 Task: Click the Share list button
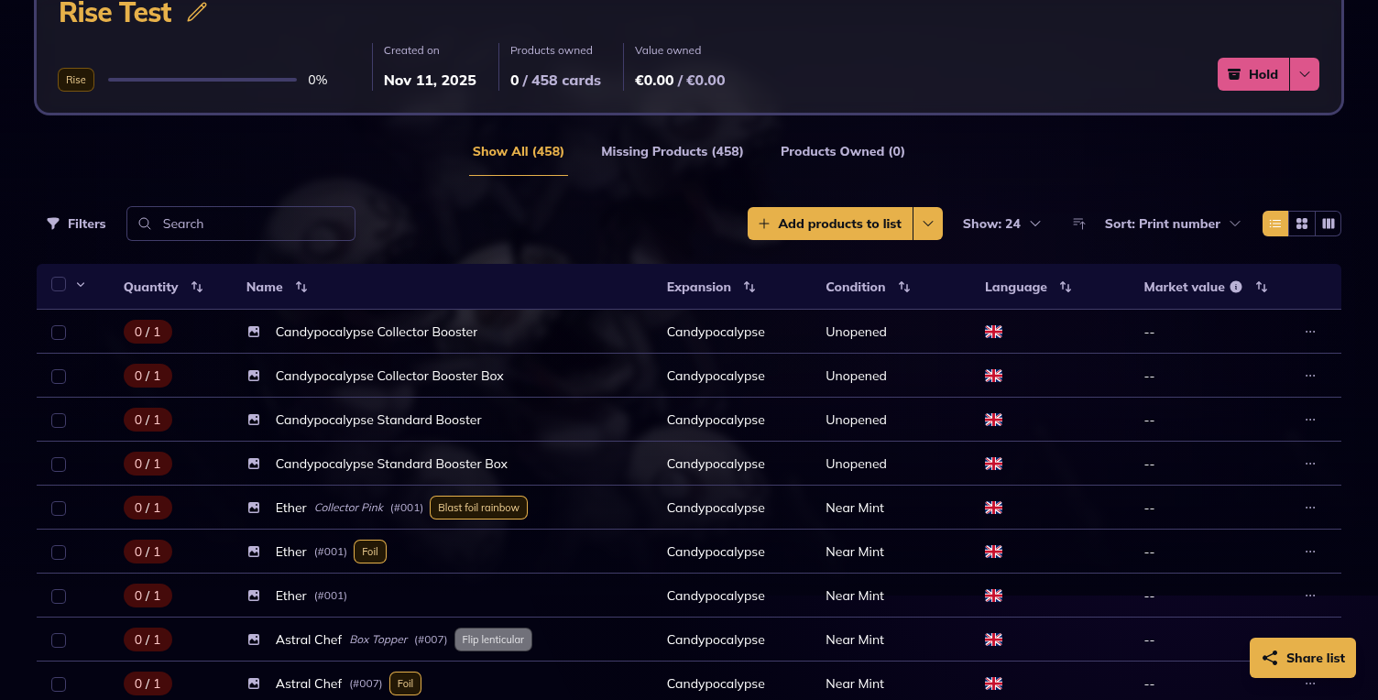1302,658
